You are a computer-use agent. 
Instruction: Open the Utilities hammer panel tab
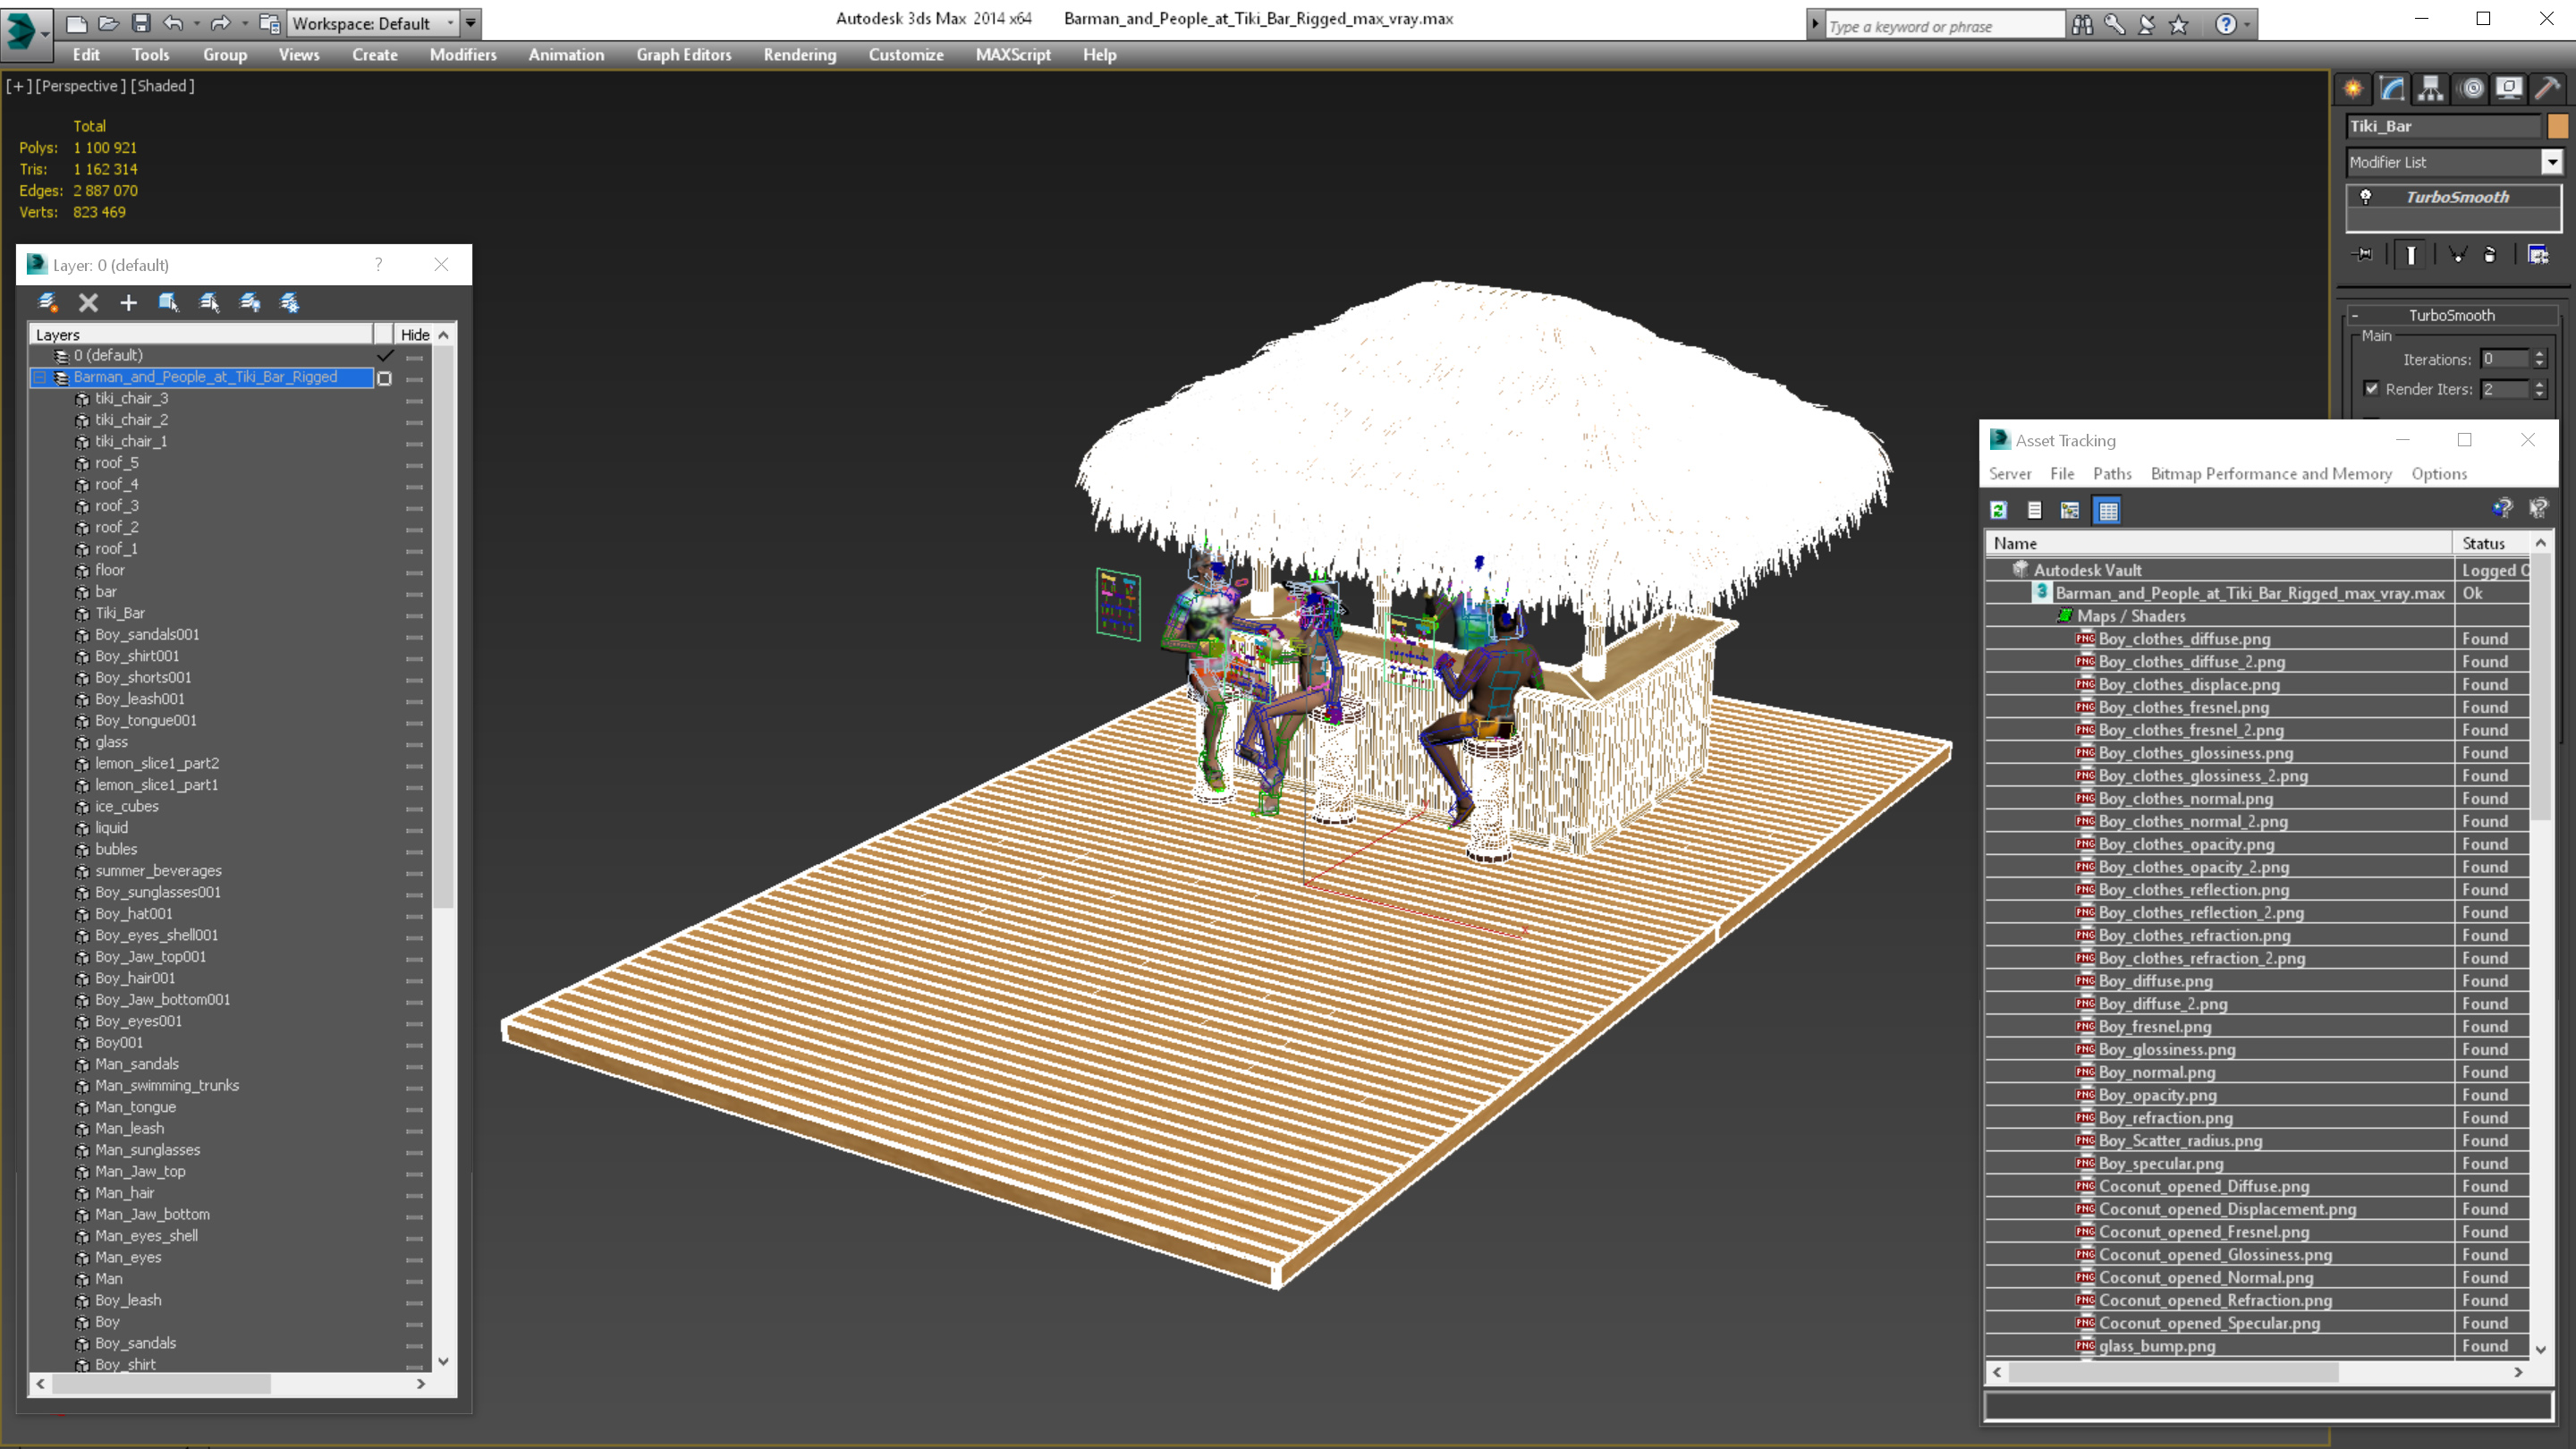coord(2547,89)
